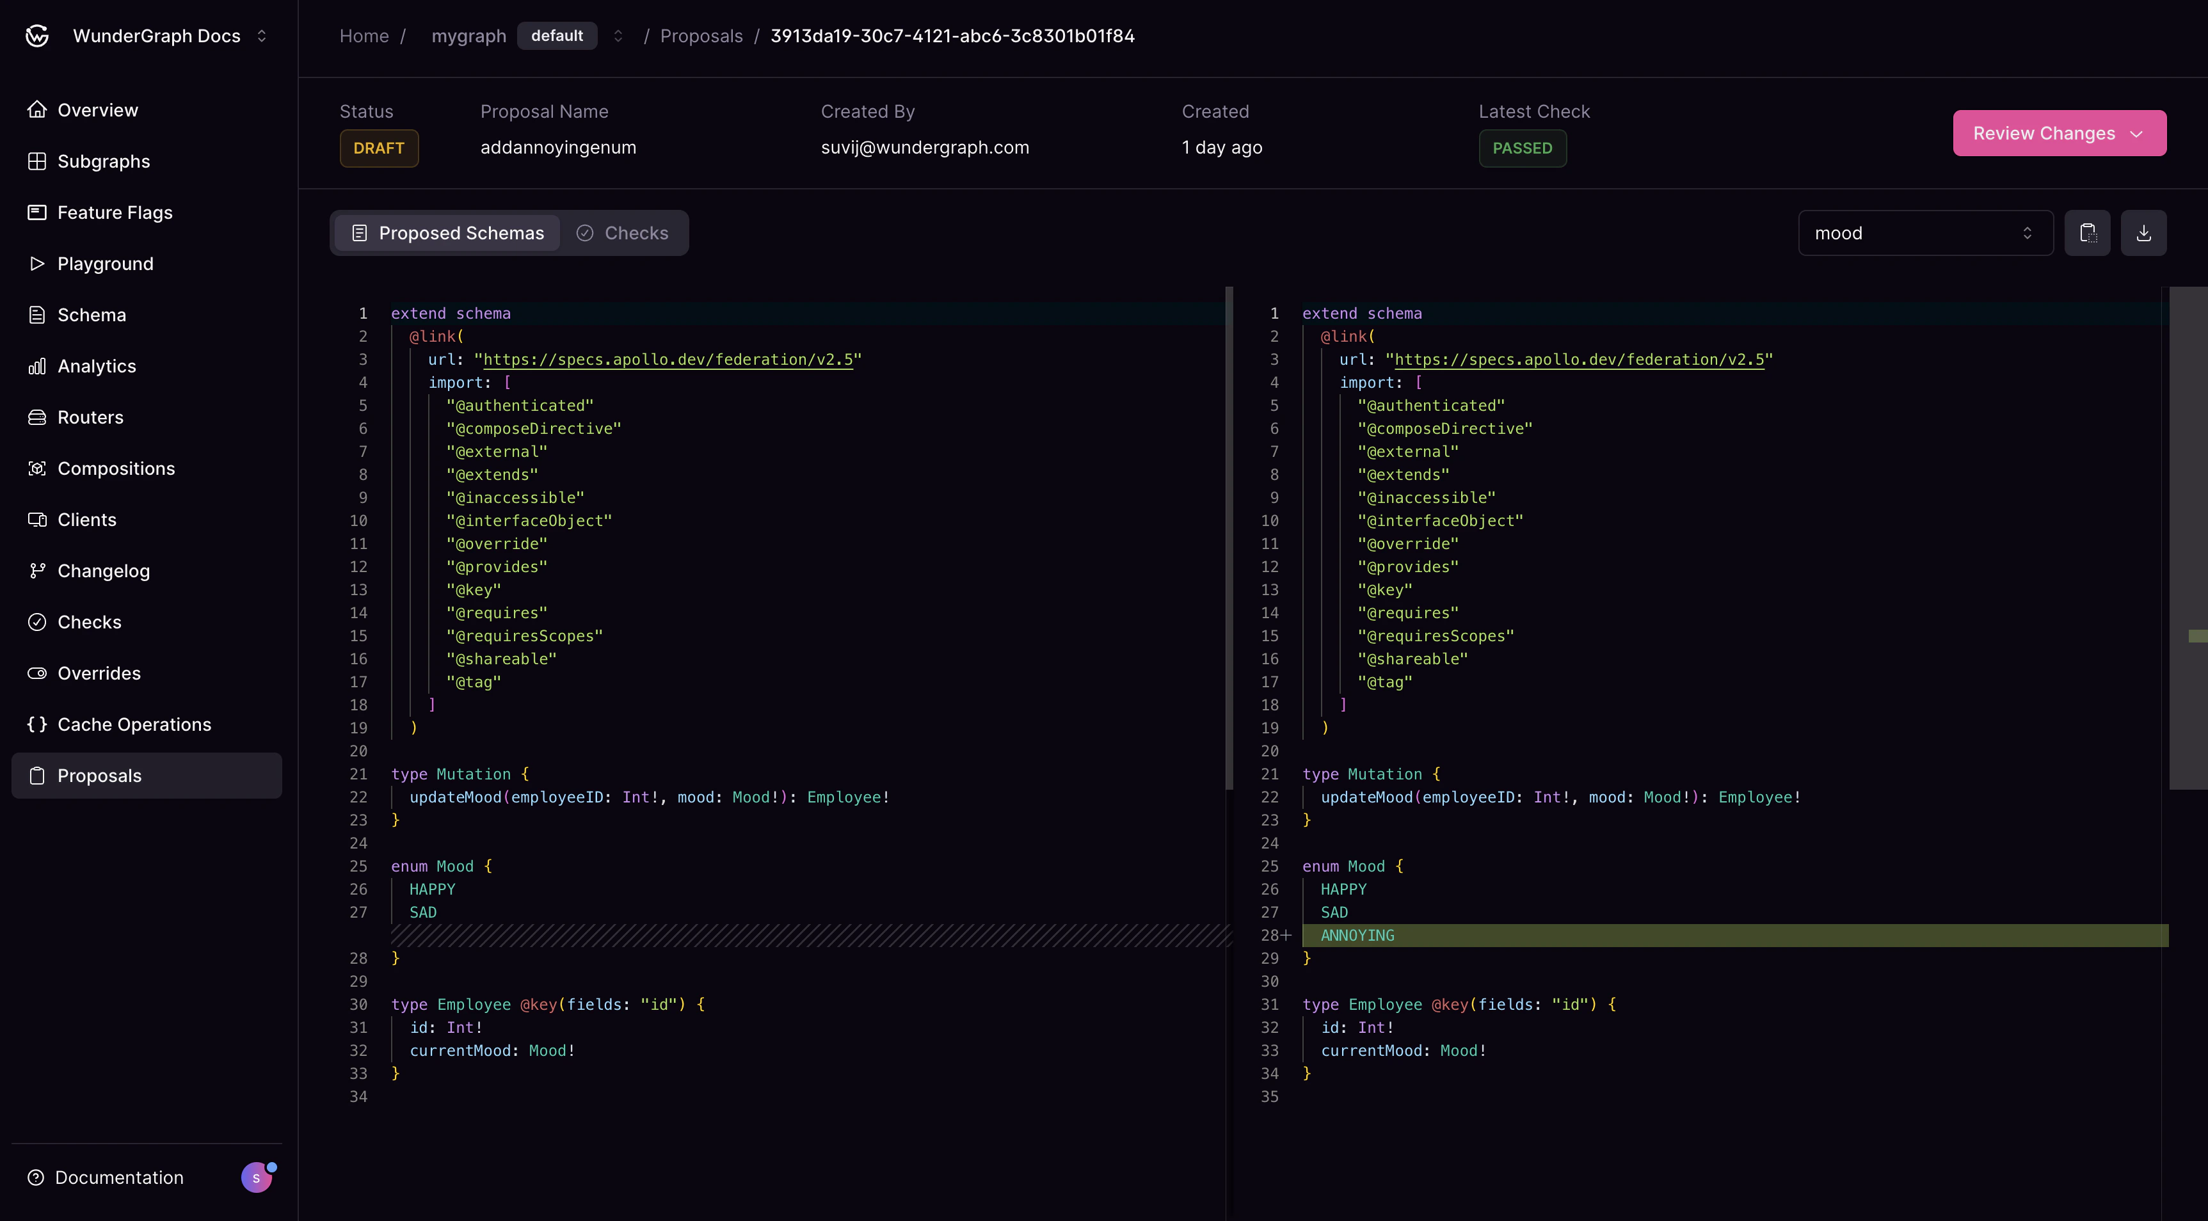Open the Analytics panel from sidebar
This screenshot has height=1221, width=2208.
97,365
